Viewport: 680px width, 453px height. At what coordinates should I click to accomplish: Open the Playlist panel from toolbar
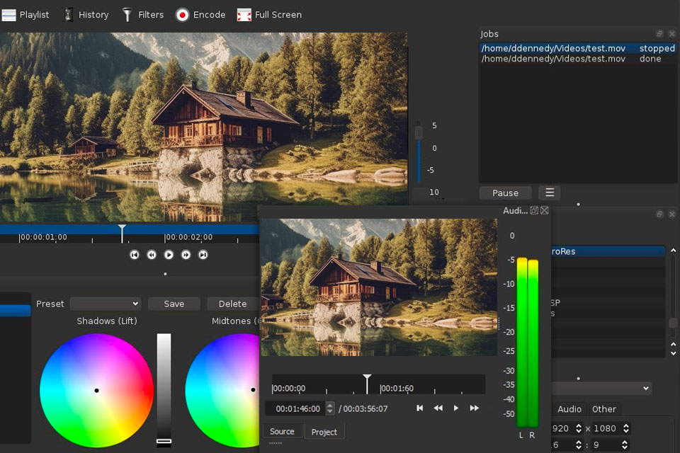[x=25, y=15]
